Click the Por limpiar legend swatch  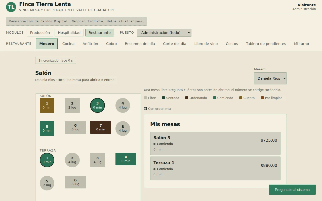[262, 98]
